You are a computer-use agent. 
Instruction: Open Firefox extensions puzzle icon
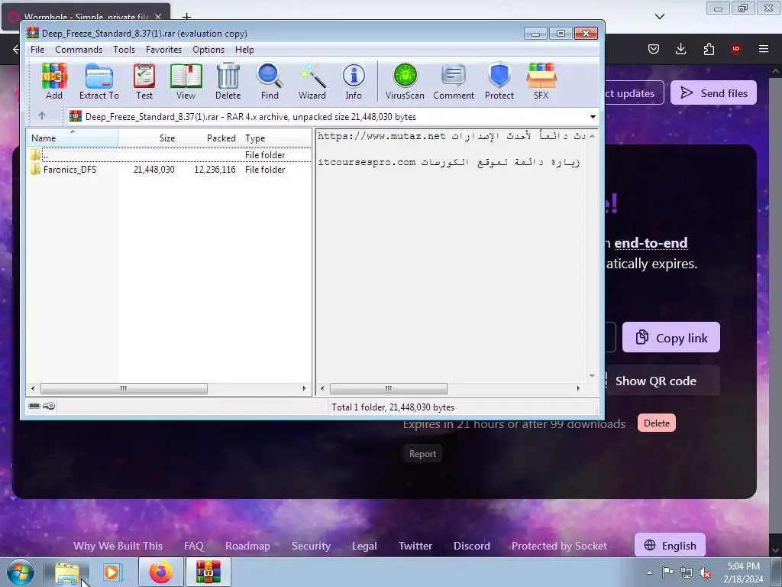(709, 48)
